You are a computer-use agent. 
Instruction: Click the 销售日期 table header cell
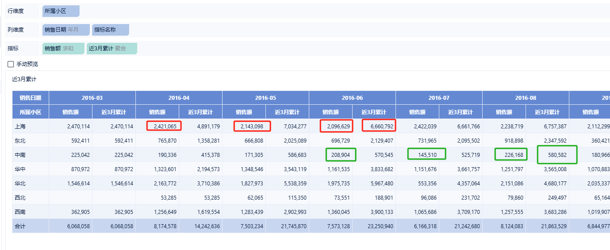(30, 98)
